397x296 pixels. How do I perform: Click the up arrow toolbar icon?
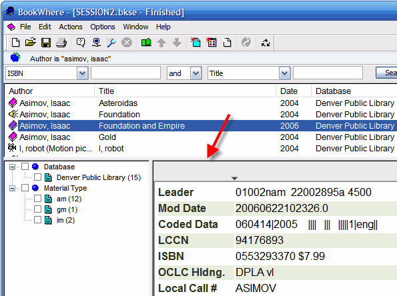pyautogui.click(x=161, y=43)
